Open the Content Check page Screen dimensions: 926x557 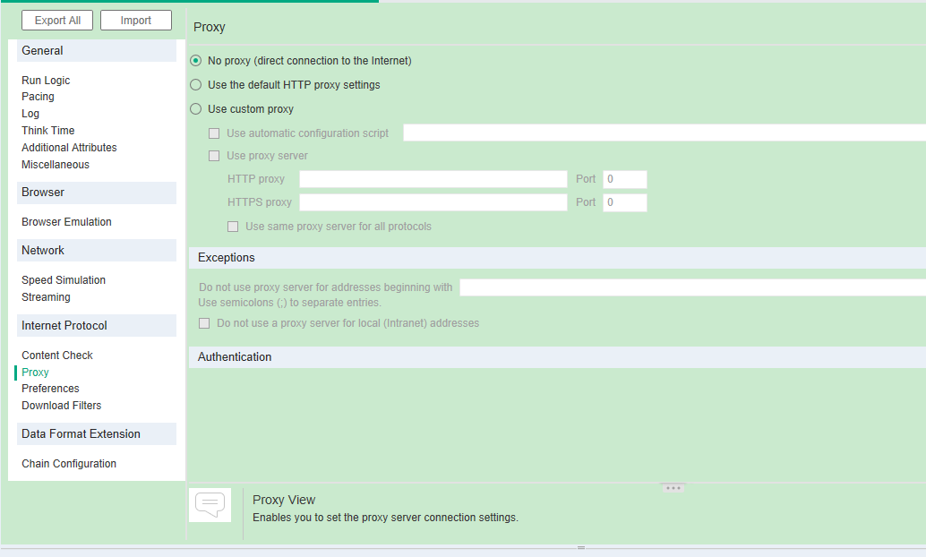pos(57,356)
